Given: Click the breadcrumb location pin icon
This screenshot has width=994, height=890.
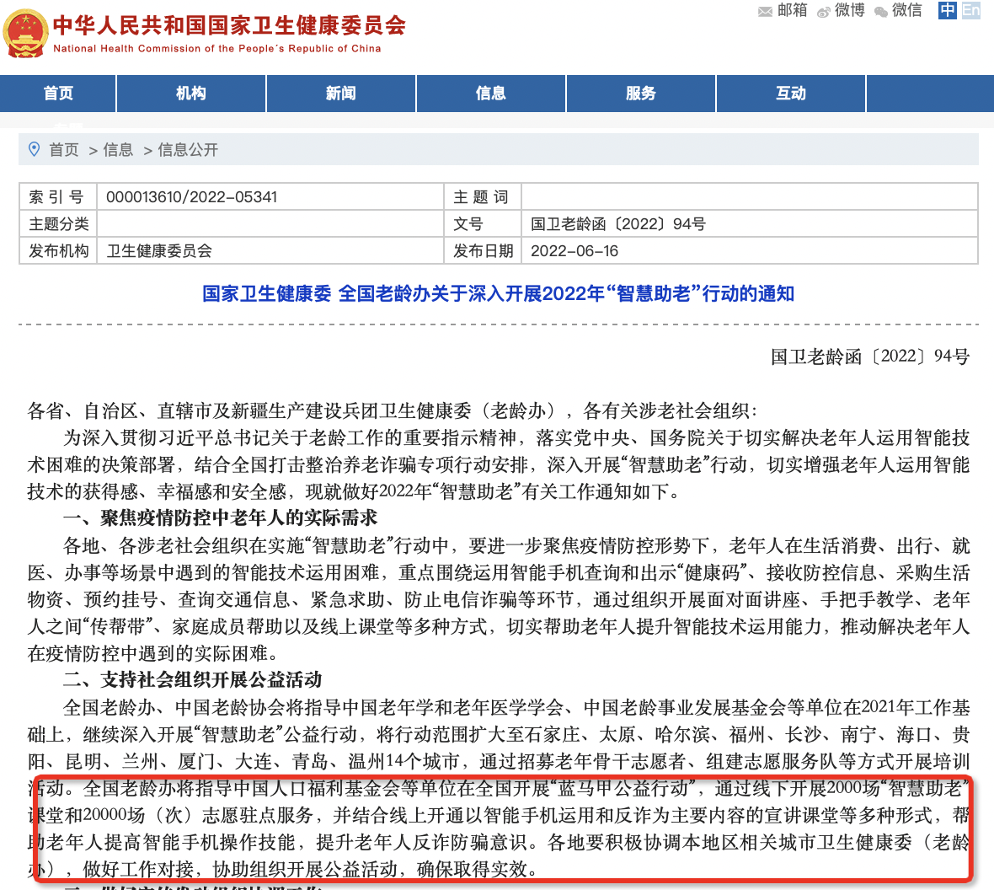Looking at the screenshot, I should point(35,149).
